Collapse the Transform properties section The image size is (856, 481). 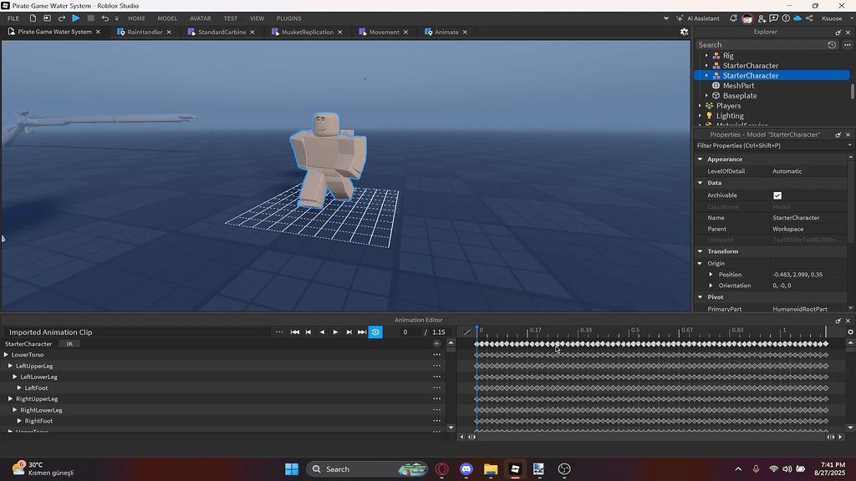tap(700, 251)
